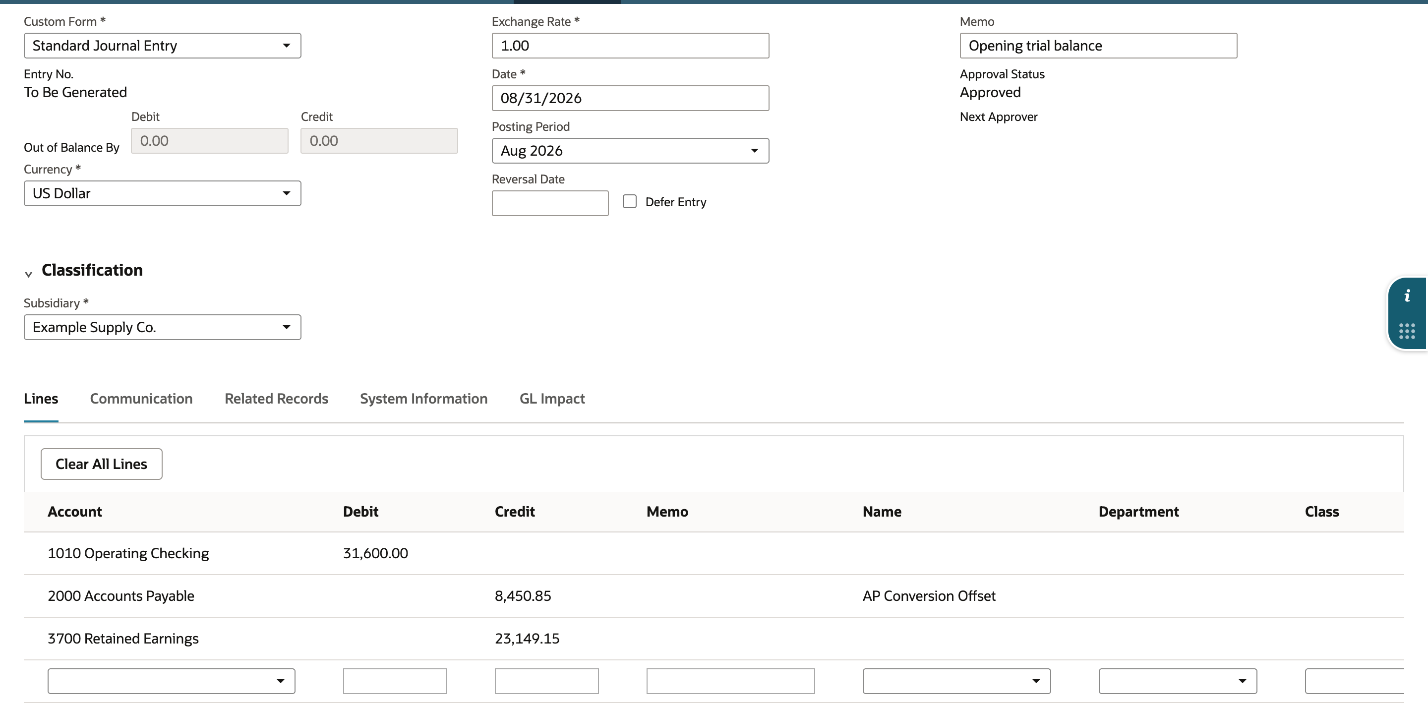The image size is (1428, 704).
Task: Open the Related Records tab
Action: tap(276, 399)
